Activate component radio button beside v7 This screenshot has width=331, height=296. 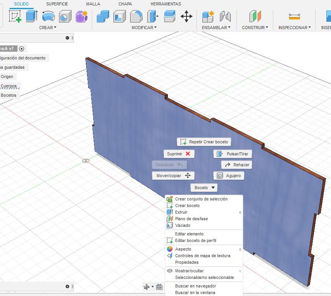click(x=21, y=49)
